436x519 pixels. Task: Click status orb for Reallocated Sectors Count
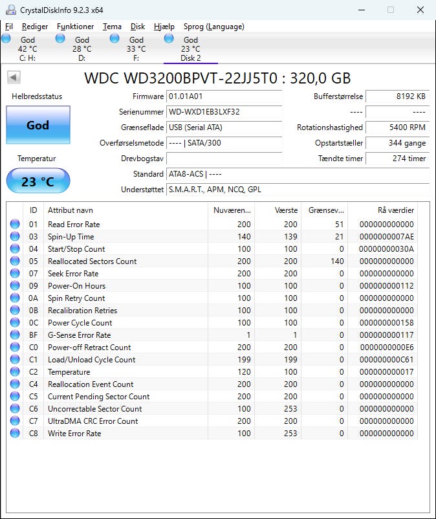tap(15, 261)
